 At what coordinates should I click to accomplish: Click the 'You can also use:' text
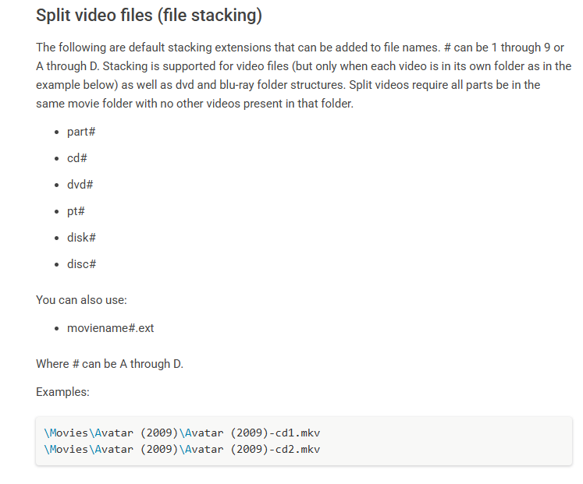click(81, 300)
